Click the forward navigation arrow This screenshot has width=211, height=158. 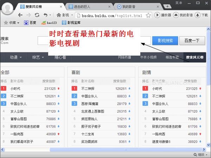(x=29, y=15)
